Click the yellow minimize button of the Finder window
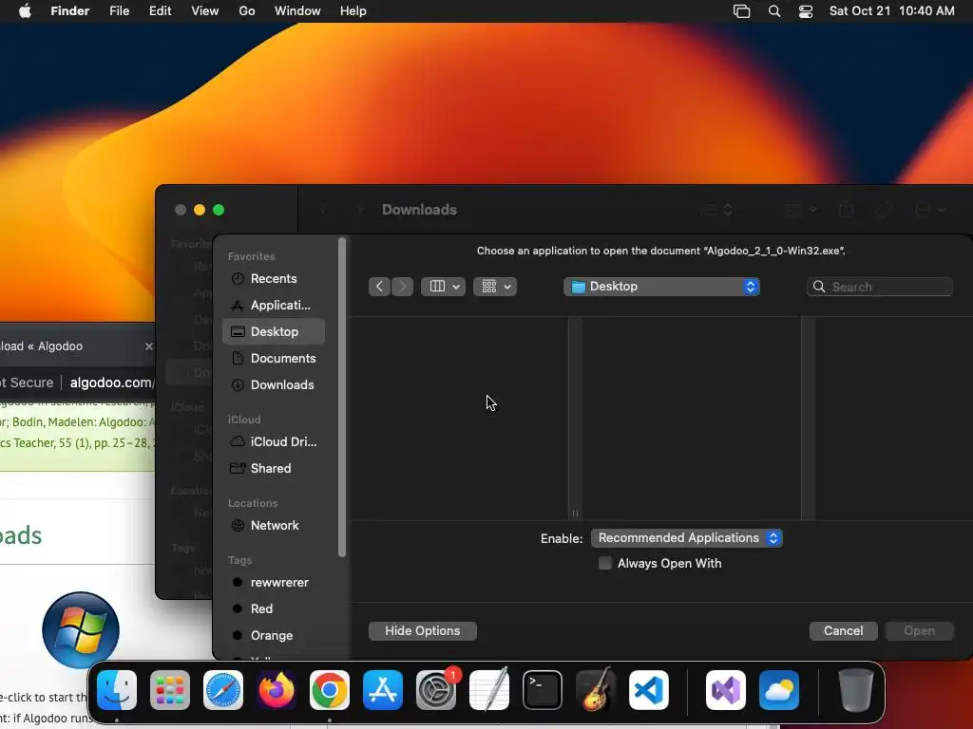Screen dimensions: 973x729 pos(200,210)
